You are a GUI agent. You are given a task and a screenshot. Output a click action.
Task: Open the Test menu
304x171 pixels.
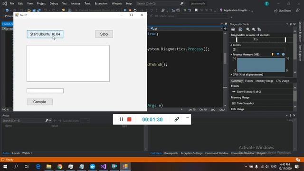64,3
